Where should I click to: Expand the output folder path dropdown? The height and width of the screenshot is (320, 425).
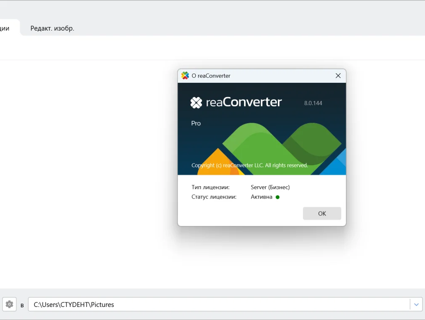[x=416, y=304]
